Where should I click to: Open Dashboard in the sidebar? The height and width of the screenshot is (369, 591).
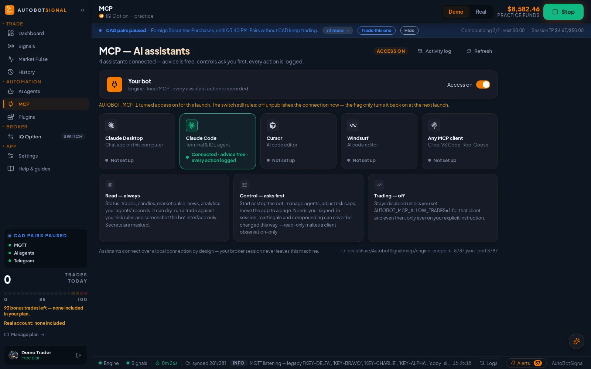[46, 33]
